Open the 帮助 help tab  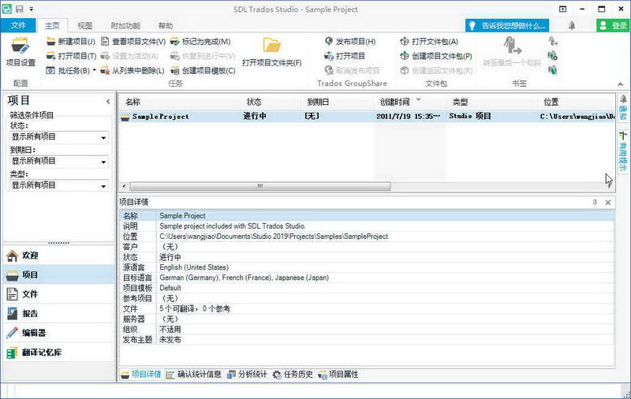[x=166, y=26]
